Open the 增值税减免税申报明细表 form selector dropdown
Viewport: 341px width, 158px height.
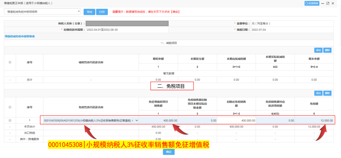(x=42, y=12)
